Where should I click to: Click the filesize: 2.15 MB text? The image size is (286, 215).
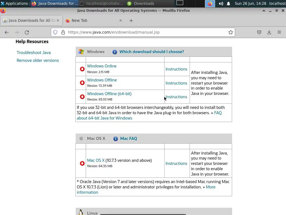(x=98, y=72)
